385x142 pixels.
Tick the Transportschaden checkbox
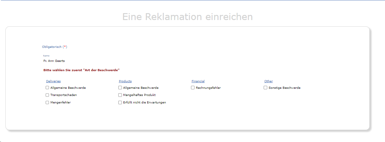47,95
